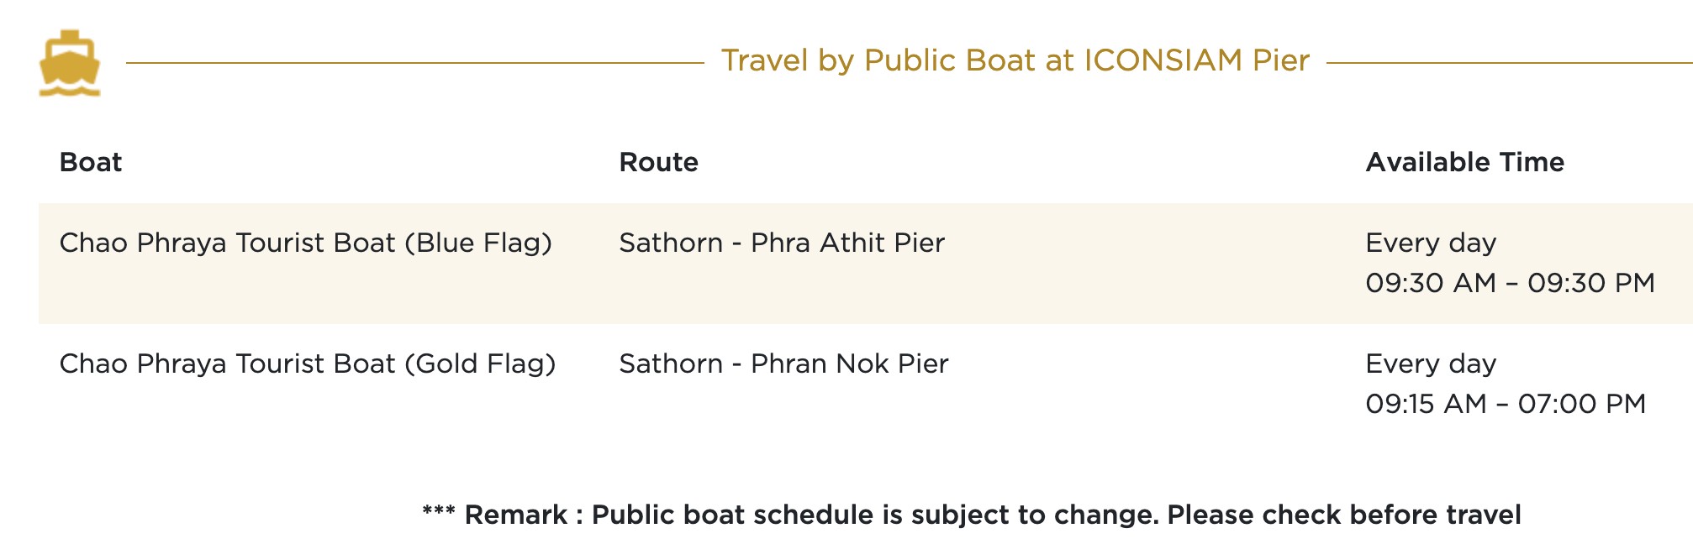
Task: Click the 09:30 PM end time
Action: click(x=1591, y=283)
